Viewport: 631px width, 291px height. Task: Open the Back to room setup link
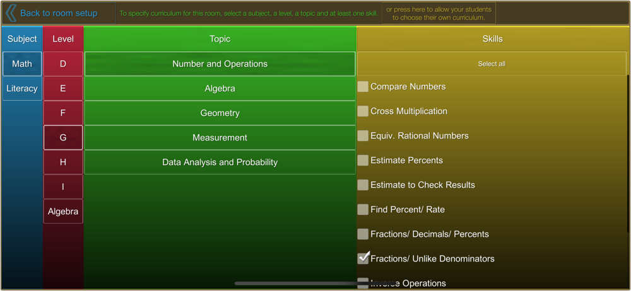tap(59, 13)
